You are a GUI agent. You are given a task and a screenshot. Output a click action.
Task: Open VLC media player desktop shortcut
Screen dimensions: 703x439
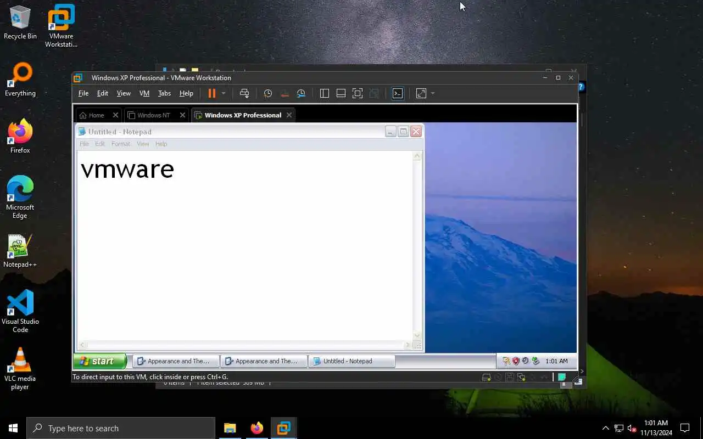[20, 369]
